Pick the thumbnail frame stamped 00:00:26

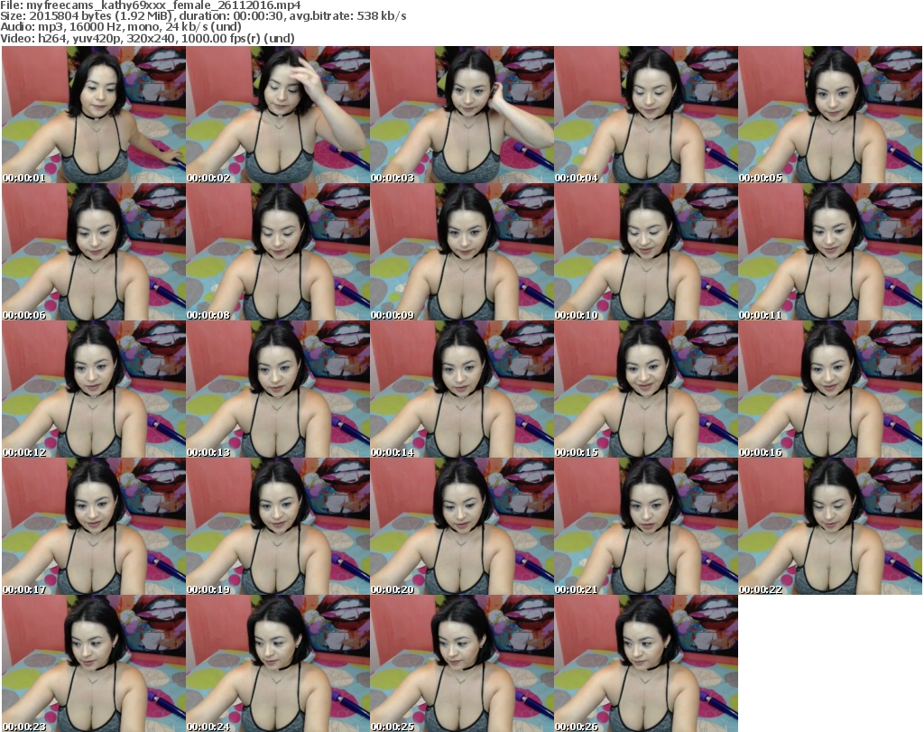646,663
